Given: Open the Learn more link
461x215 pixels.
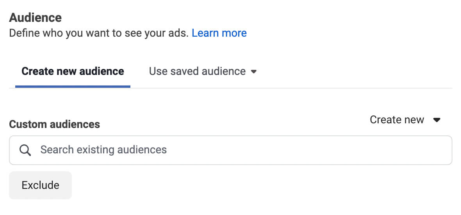Looking at the screenshot, I should click(219, 33).
